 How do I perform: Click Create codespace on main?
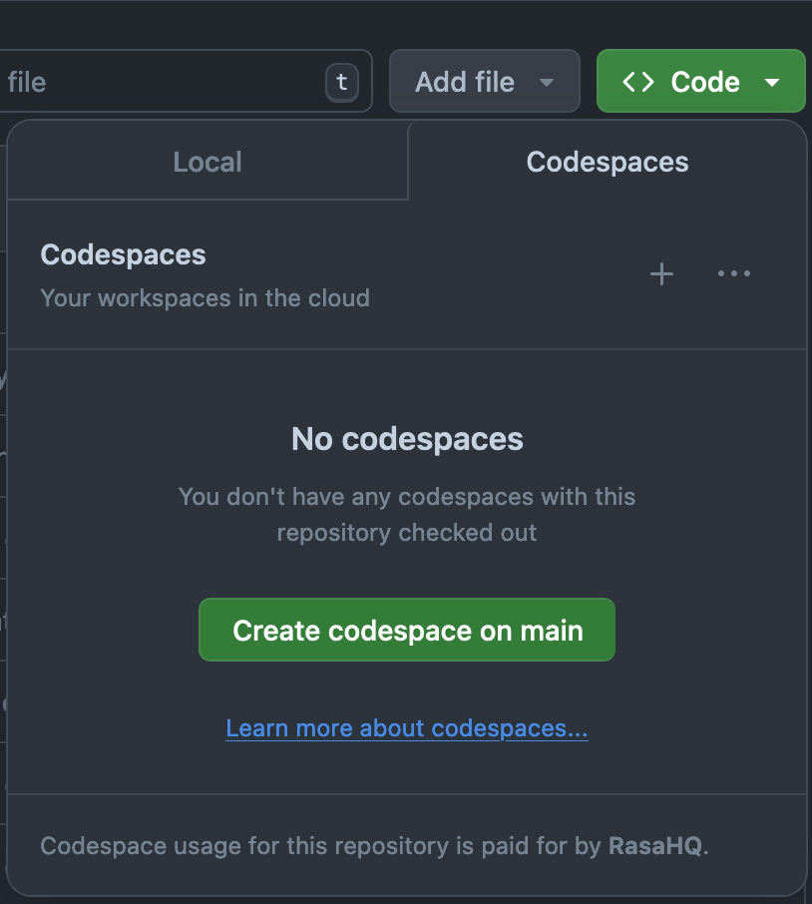pyautogui.click(x=406, y=630)
